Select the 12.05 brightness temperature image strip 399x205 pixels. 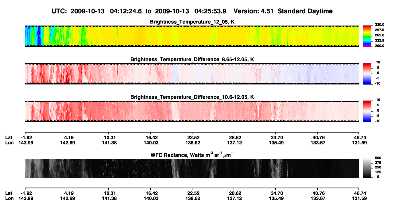pyautogui.click(x=192, y=36)
